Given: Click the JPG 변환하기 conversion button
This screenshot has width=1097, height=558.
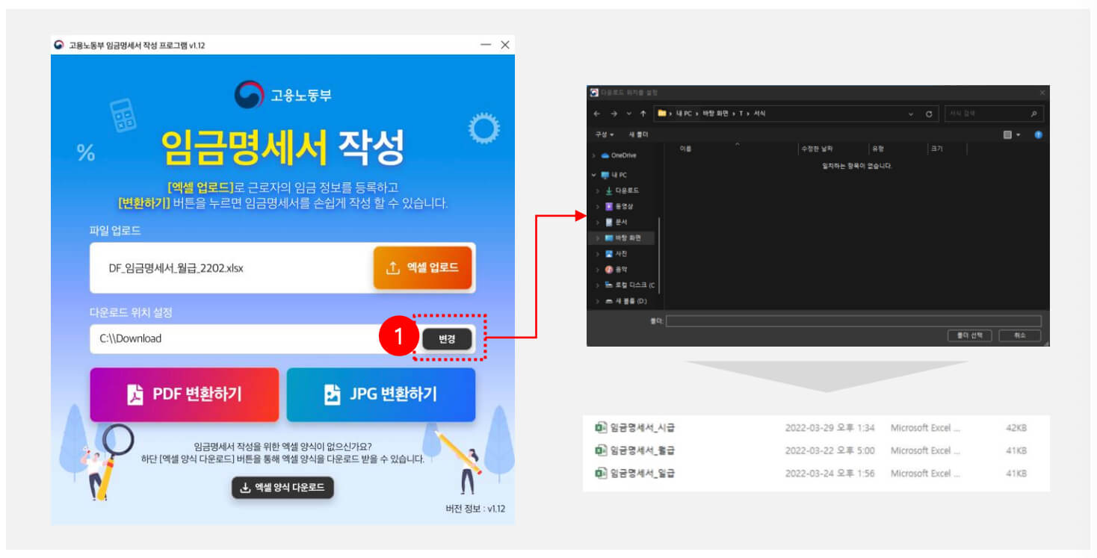Looking at the screenshot, I should click(x=380, y=395).
